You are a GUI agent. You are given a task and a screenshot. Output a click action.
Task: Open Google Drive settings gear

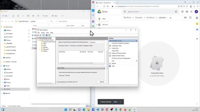(x=187, y=12)
